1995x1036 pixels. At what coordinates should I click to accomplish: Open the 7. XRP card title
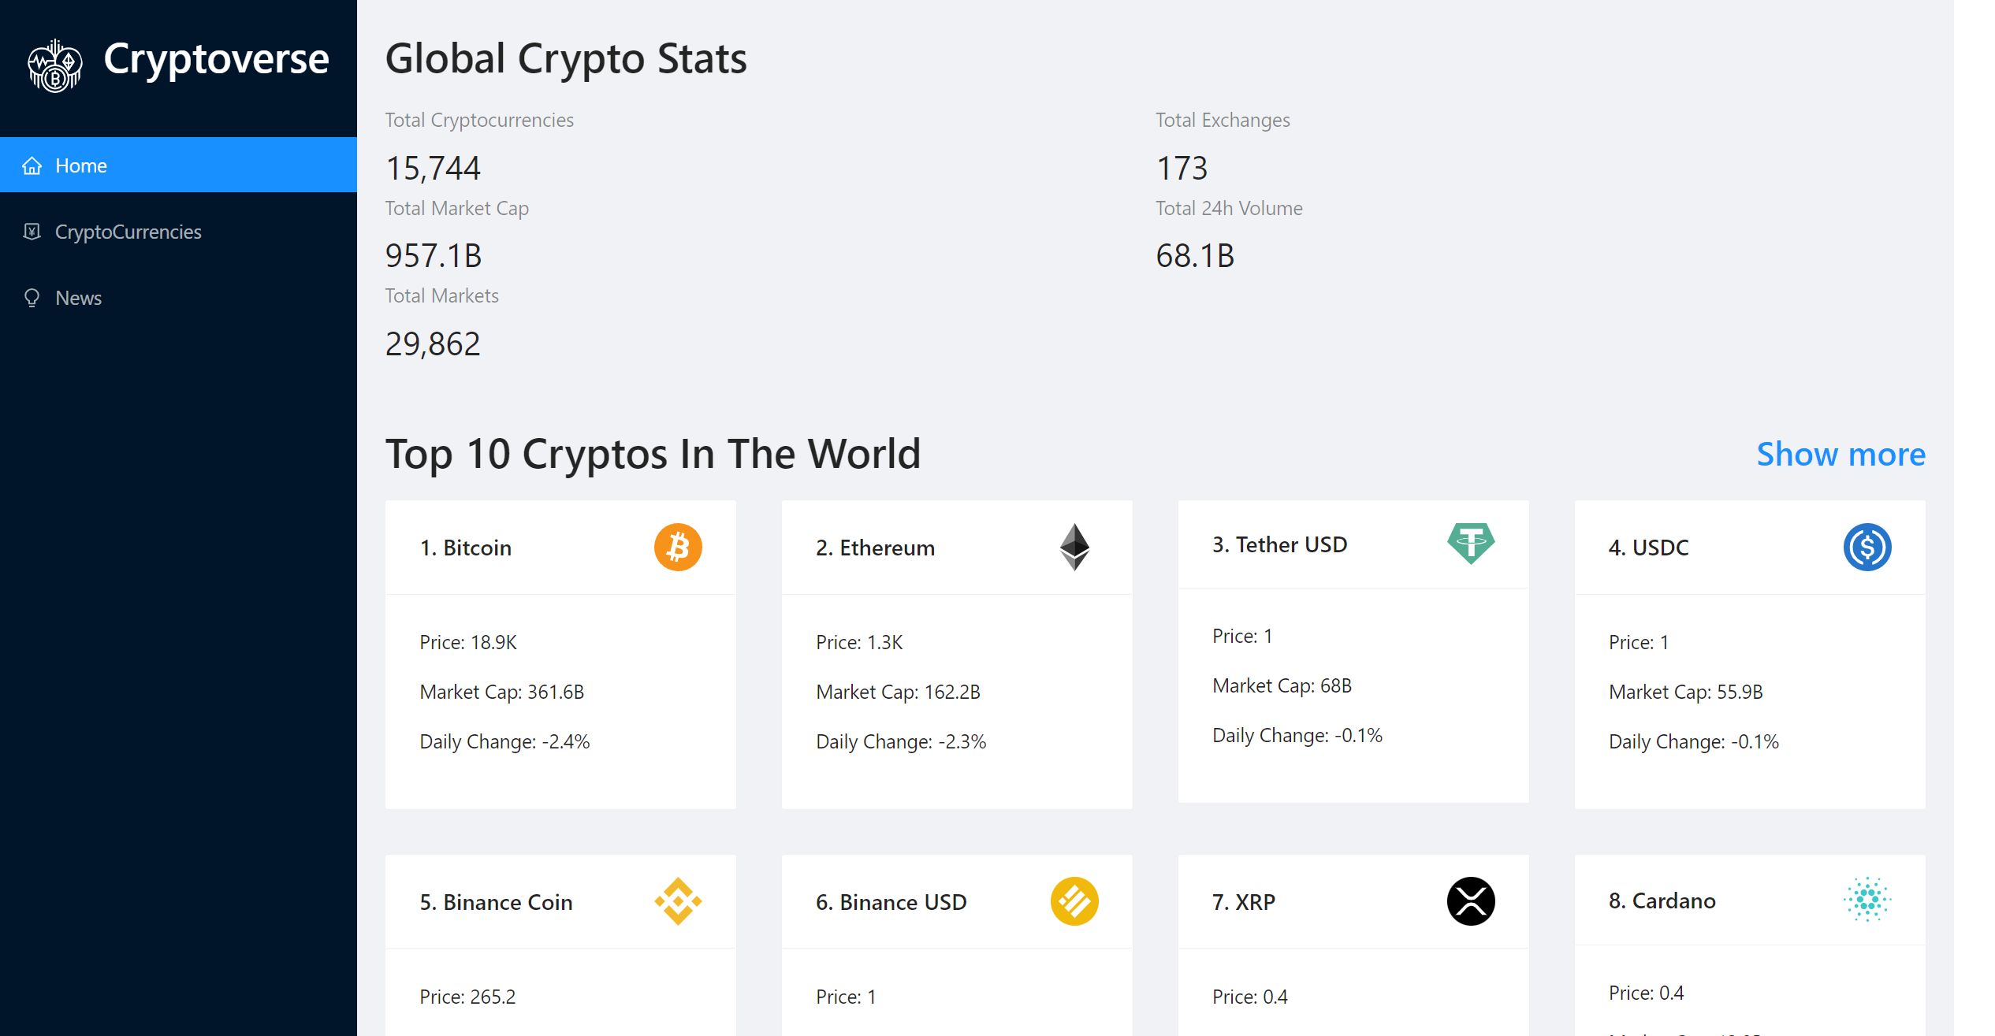[x=1244, y=902]
